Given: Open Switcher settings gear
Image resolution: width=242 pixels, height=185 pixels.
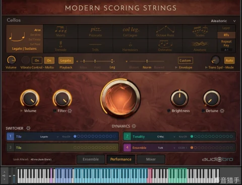Looking at the screenshot, I should tap(28, 128).
